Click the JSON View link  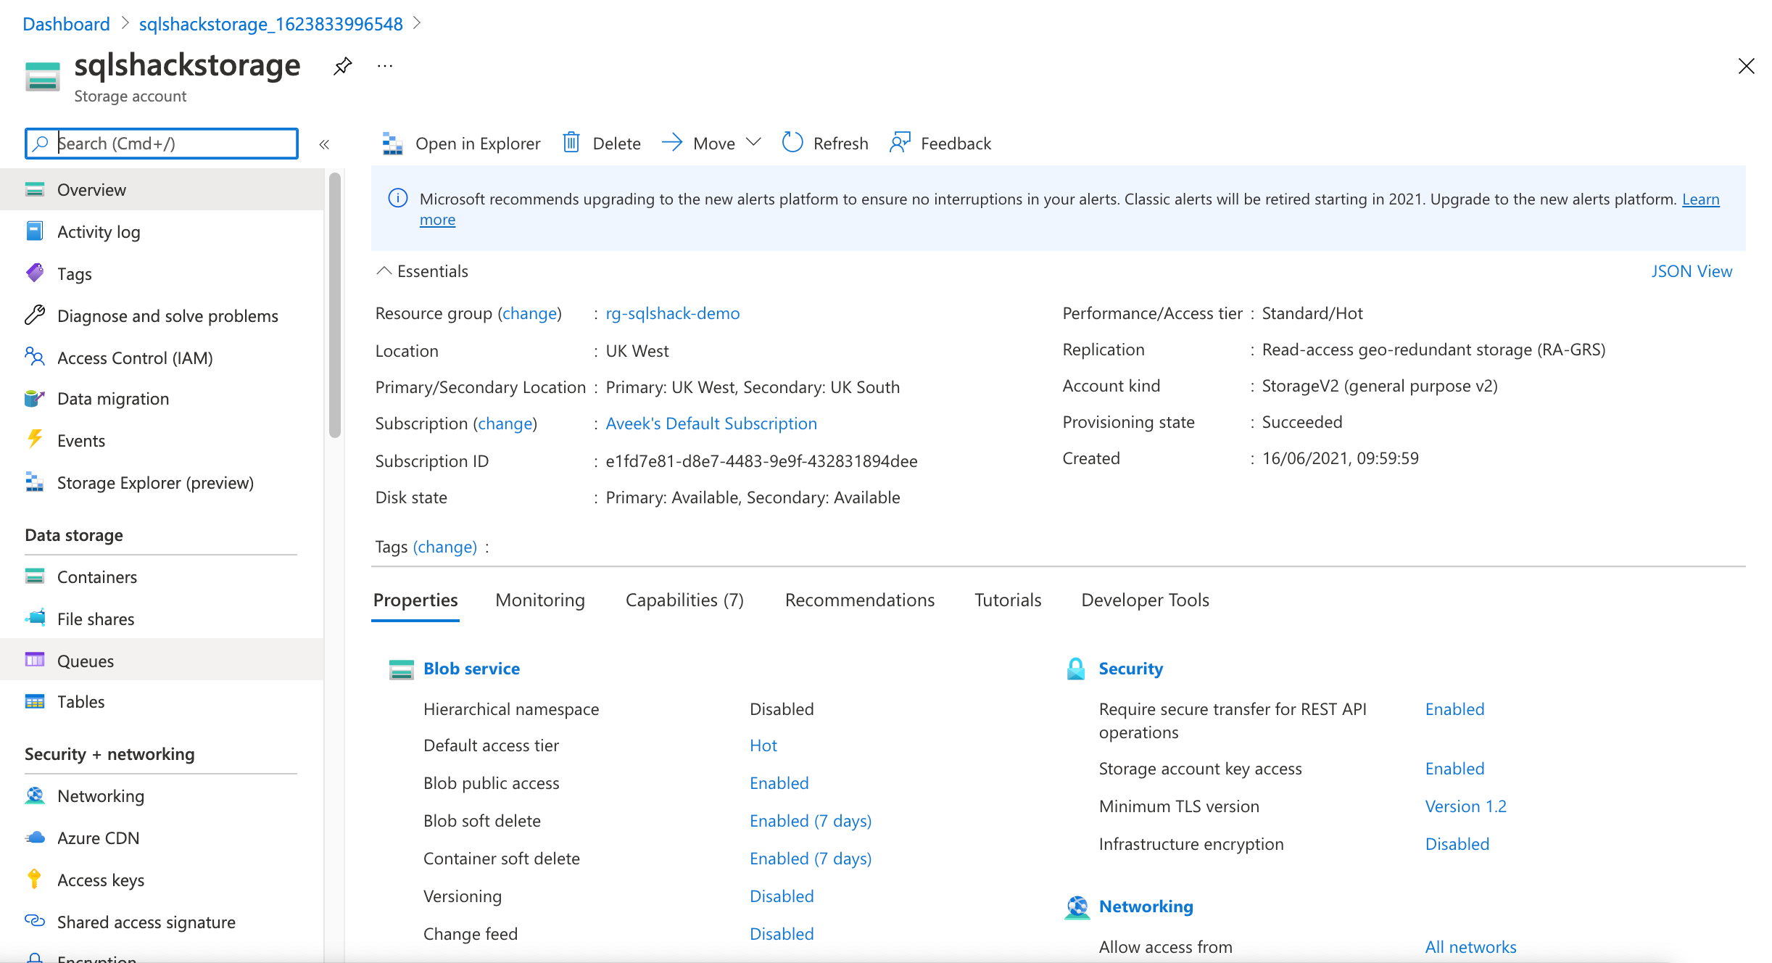point(1691,271)
